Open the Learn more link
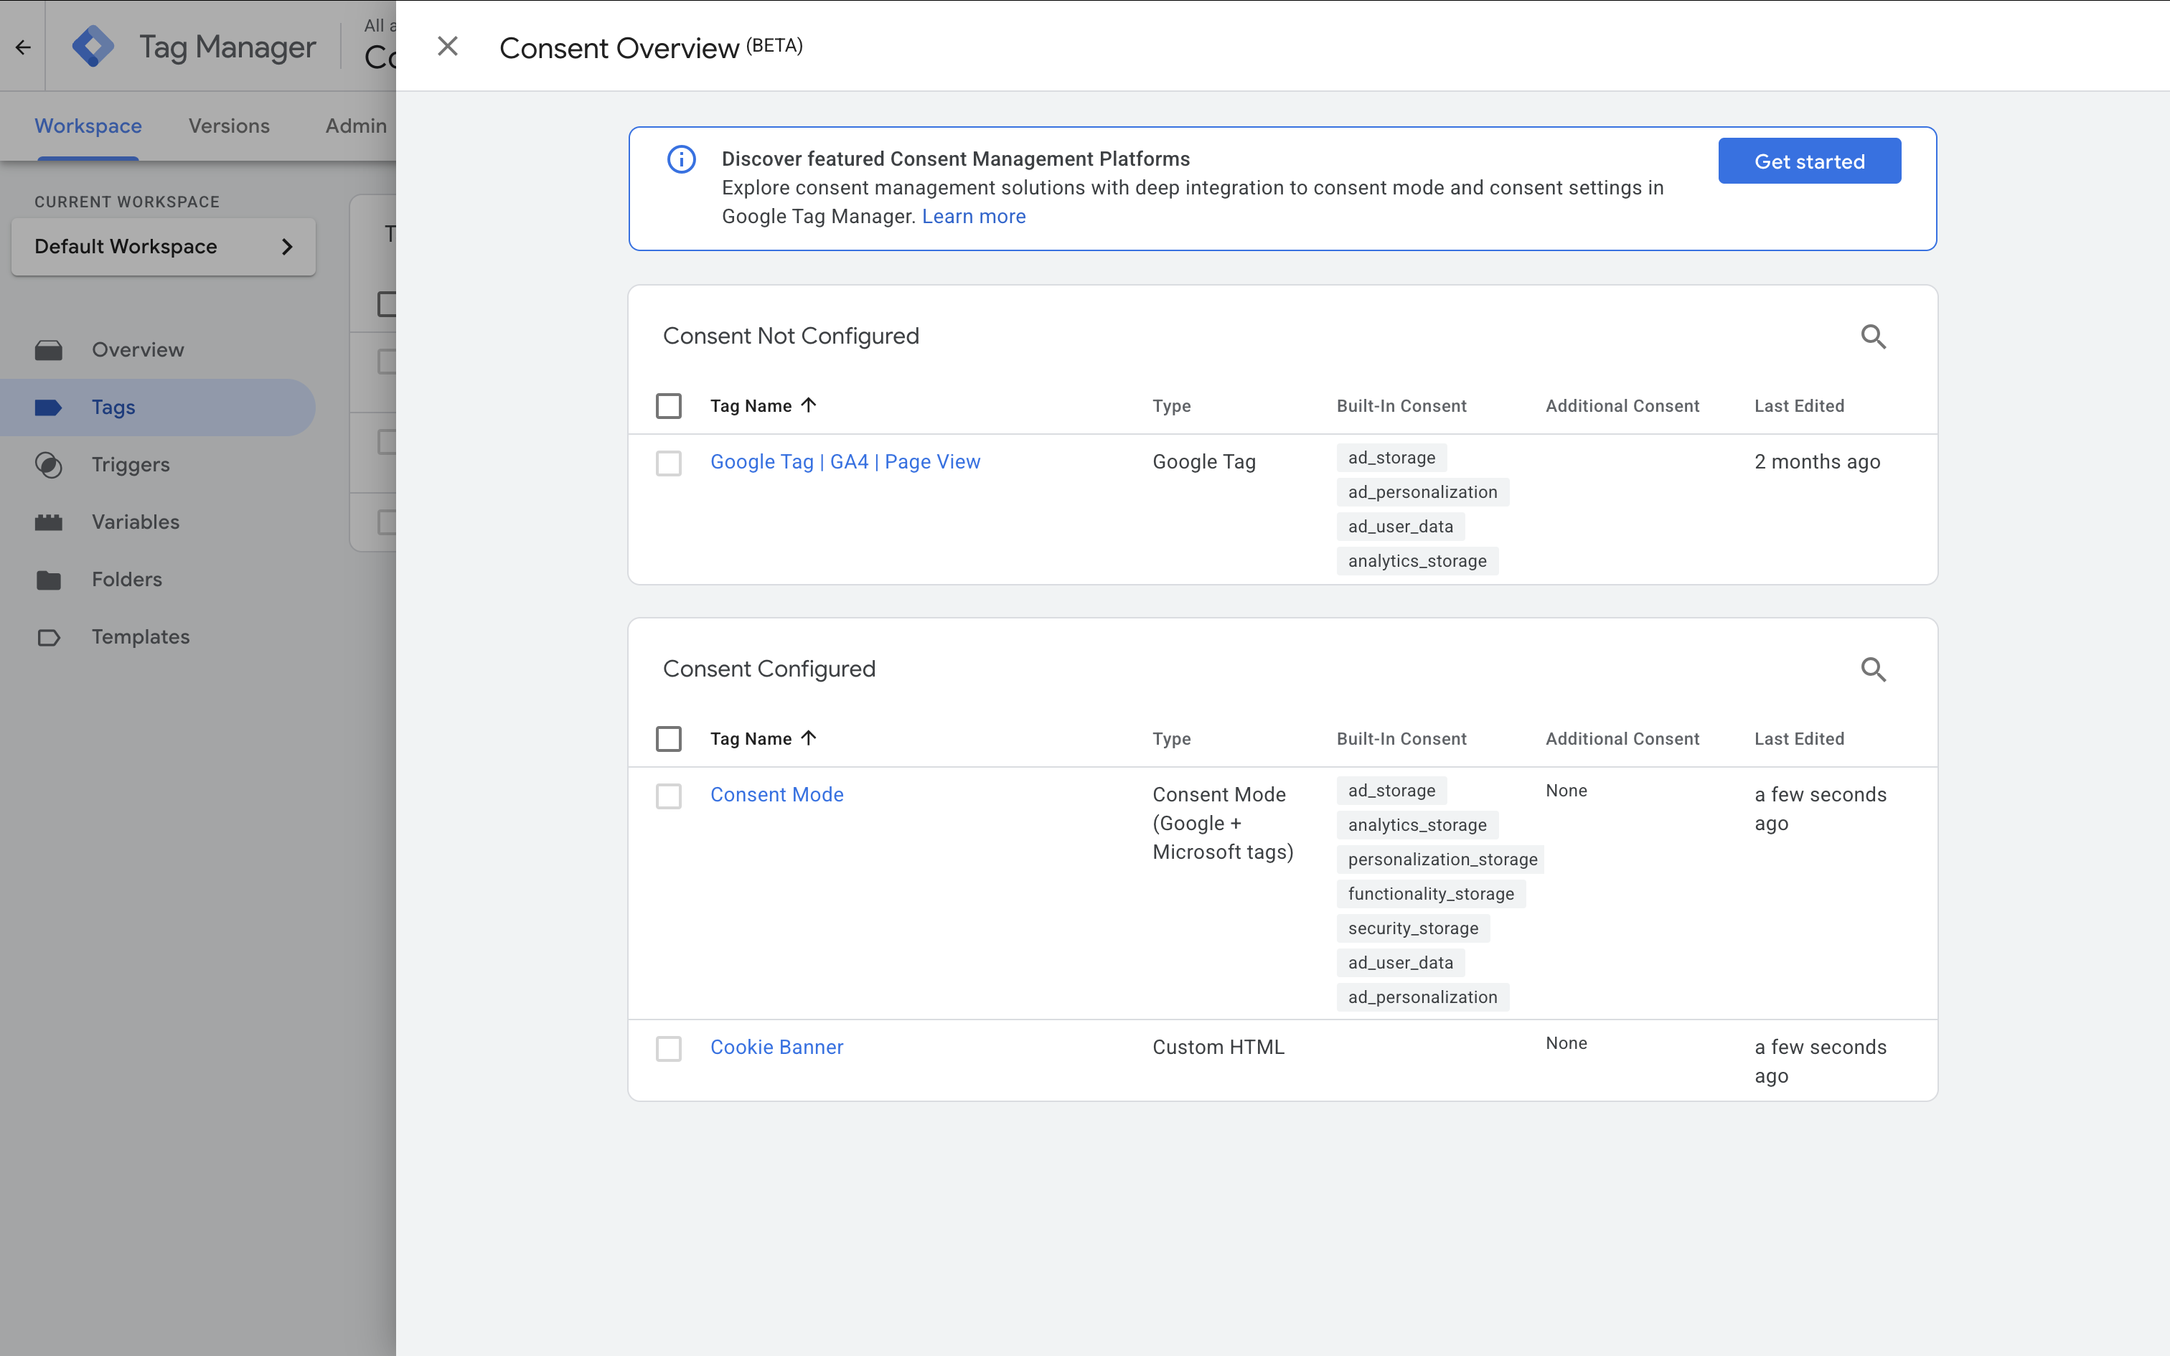2170x1356 pixels. pos(974,216)
